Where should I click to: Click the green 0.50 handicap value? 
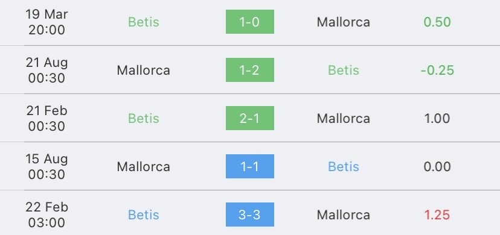437,22
